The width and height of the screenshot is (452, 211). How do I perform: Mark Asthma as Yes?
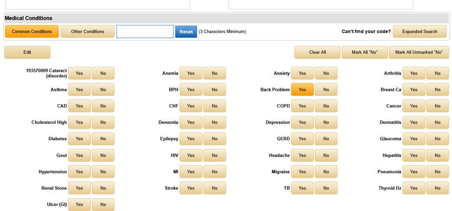pyautogui.click(x=79, y=90)
